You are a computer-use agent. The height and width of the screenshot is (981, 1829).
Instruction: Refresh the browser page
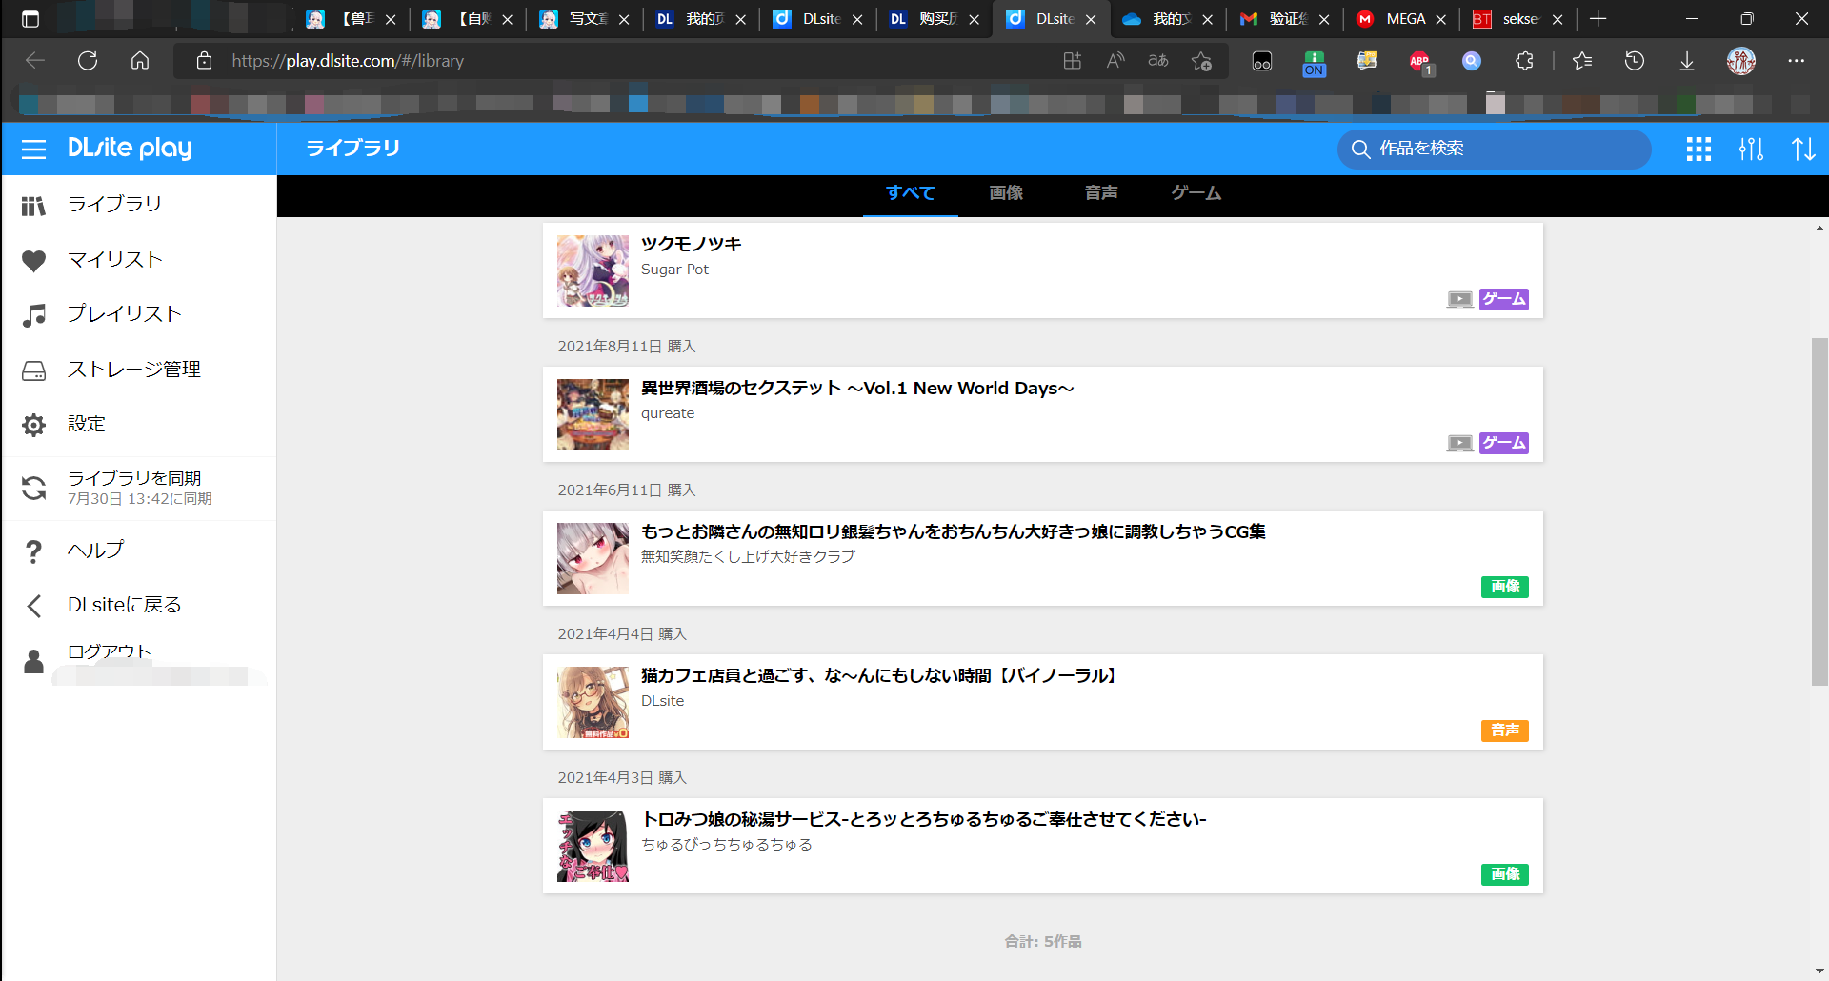[88, 61]
